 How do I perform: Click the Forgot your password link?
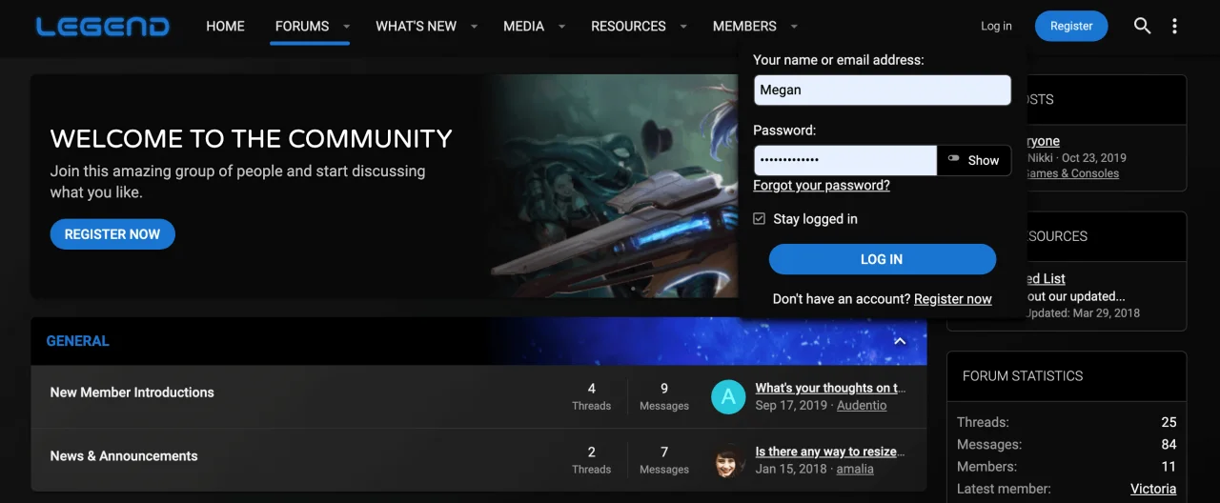tap(822, 186)
